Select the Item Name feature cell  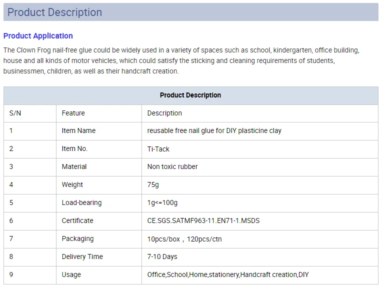click(99, 131)
